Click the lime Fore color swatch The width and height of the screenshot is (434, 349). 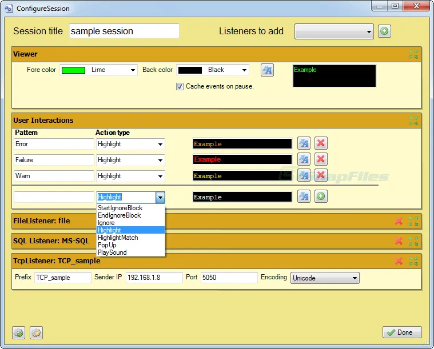[73, 70]
